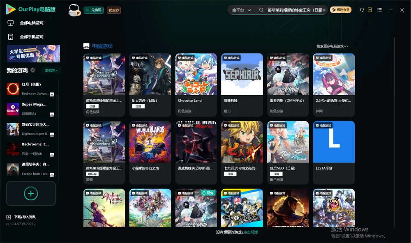
Task: Click the plus add game button
Action: [31, 193]
